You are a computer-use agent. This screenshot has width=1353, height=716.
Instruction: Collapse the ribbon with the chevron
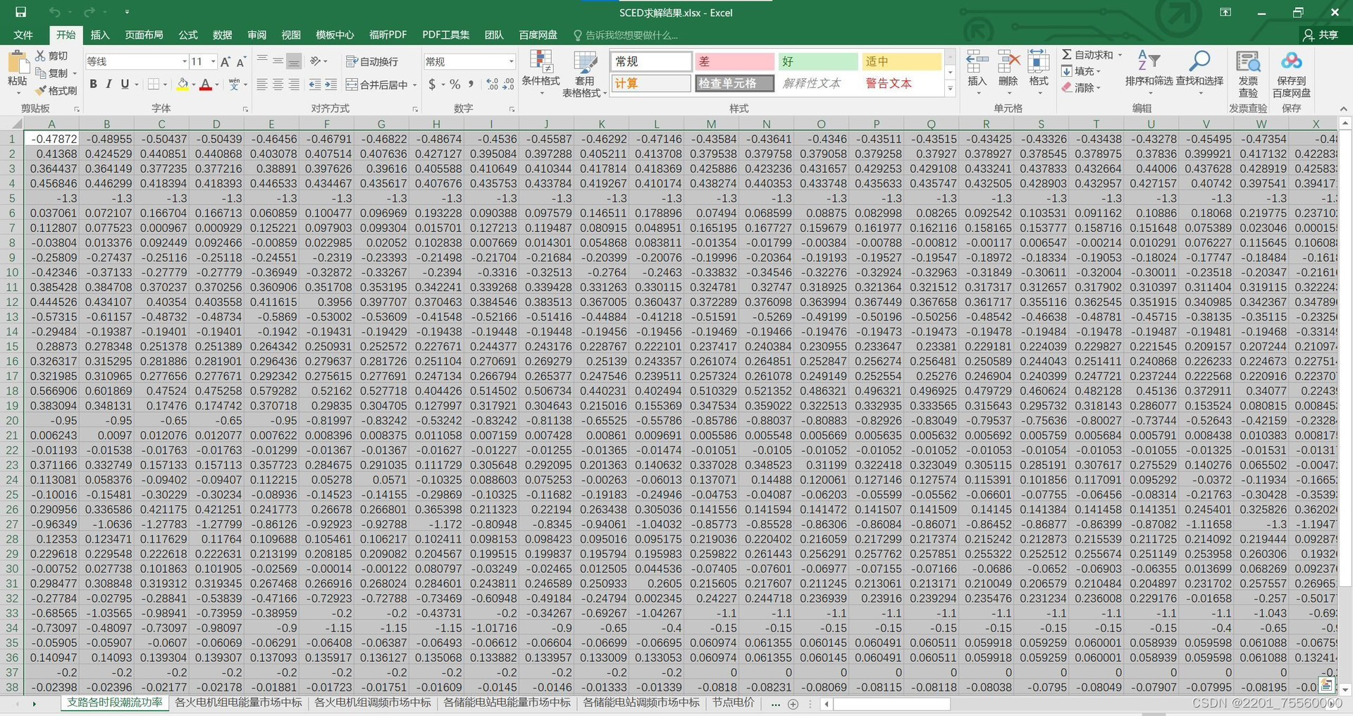point(1343,109)
